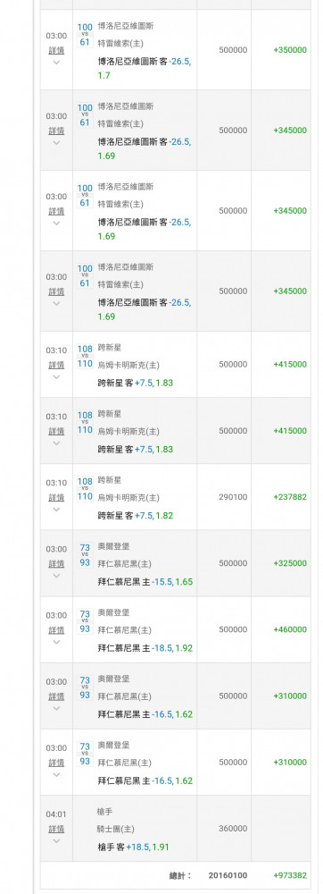Click the +973382 total winnings figure
Screen dimensions: 323x894
290,875
